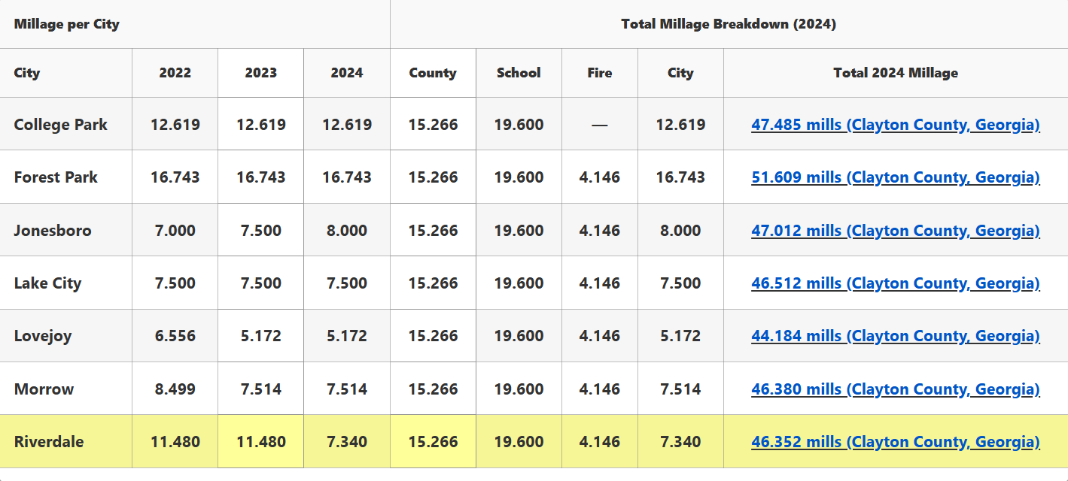Click the Millage per City group header
Image resolution: width=1068 pixels, height=481 pixels.
66,24
